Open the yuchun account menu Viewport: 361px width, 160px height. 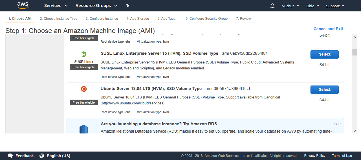pyautogui.click(x=291, y=6)
